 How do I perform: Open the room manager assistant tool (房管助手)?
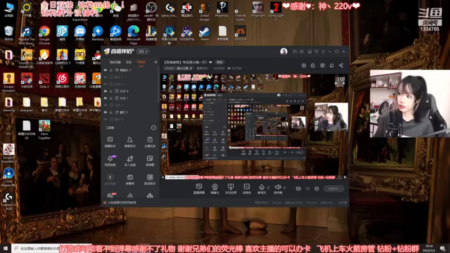pyautogui.click(x=130, y=142)
